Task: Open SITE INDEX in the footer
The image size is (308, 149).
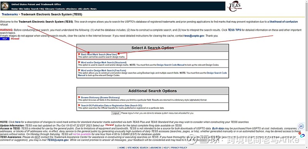Action: 133,147
